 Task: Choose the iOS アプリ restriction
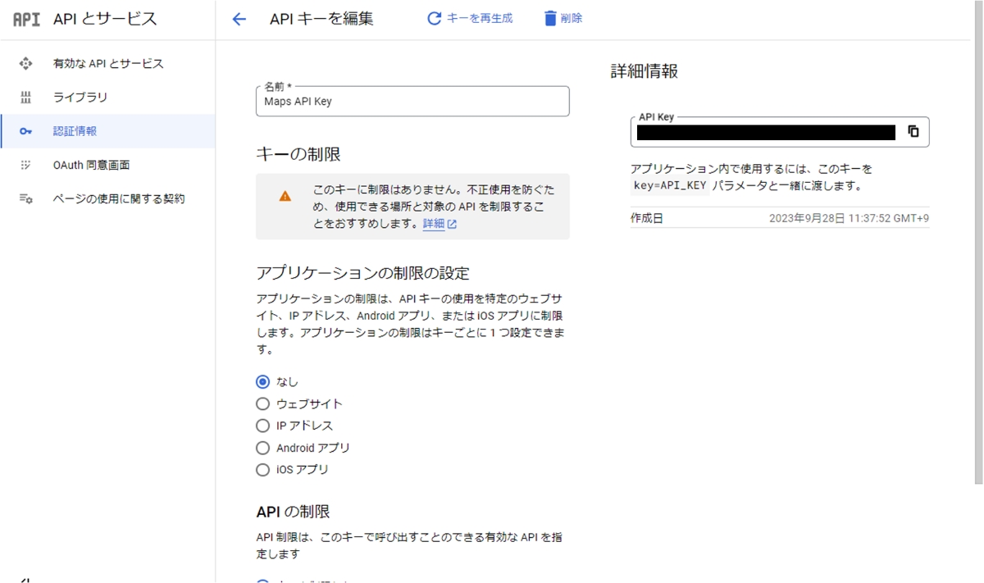(262, 470)
